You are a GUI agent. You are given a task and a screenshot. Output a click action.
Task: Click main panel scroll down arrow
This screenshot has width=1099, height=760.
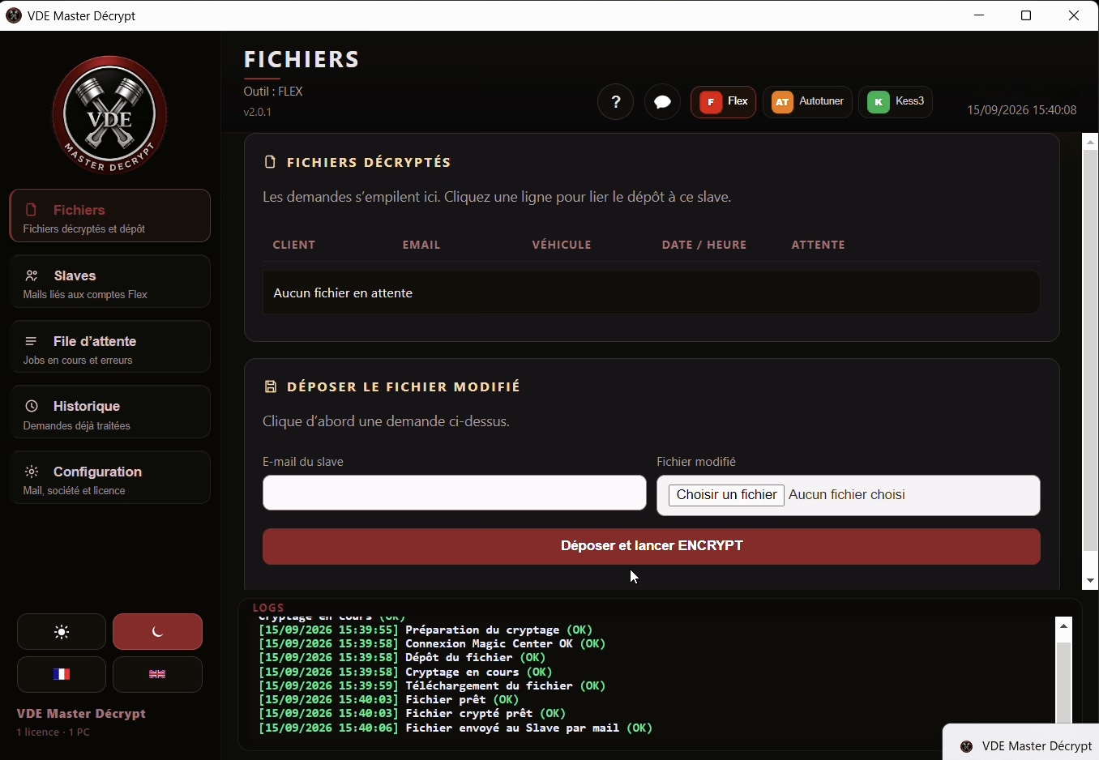coord(1092,581)
